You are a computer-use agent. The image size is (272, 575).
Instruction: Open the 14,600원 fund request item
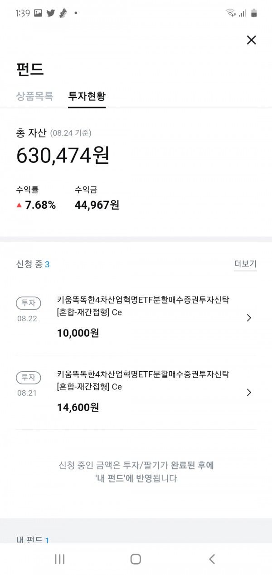(x=143, y=391)
